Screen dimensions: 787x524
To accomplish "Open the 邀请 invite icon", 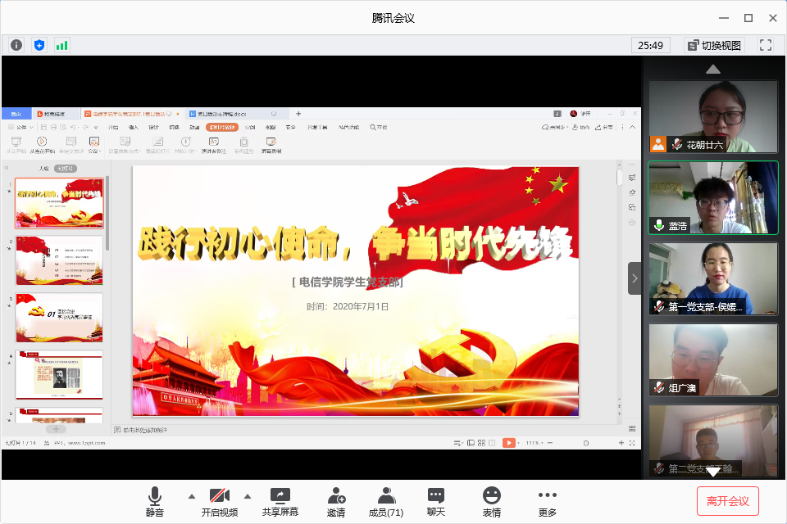I will (x=336, y=501).
